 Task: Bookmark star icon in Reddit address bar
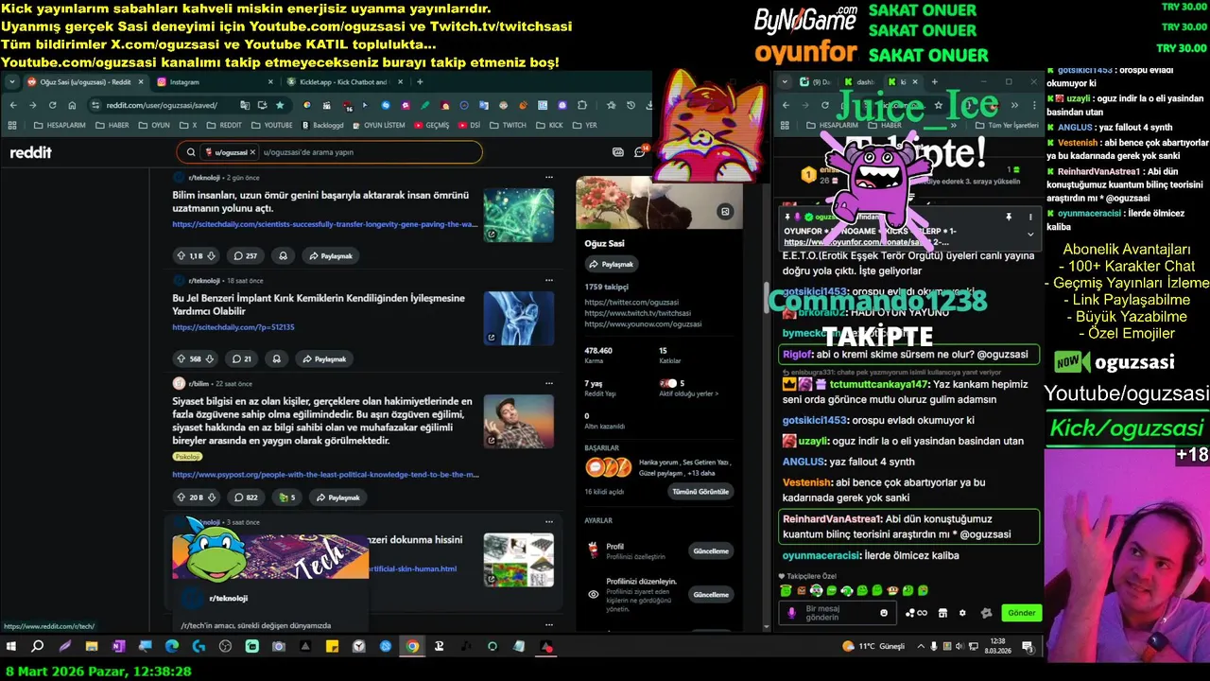click(280, 105)
